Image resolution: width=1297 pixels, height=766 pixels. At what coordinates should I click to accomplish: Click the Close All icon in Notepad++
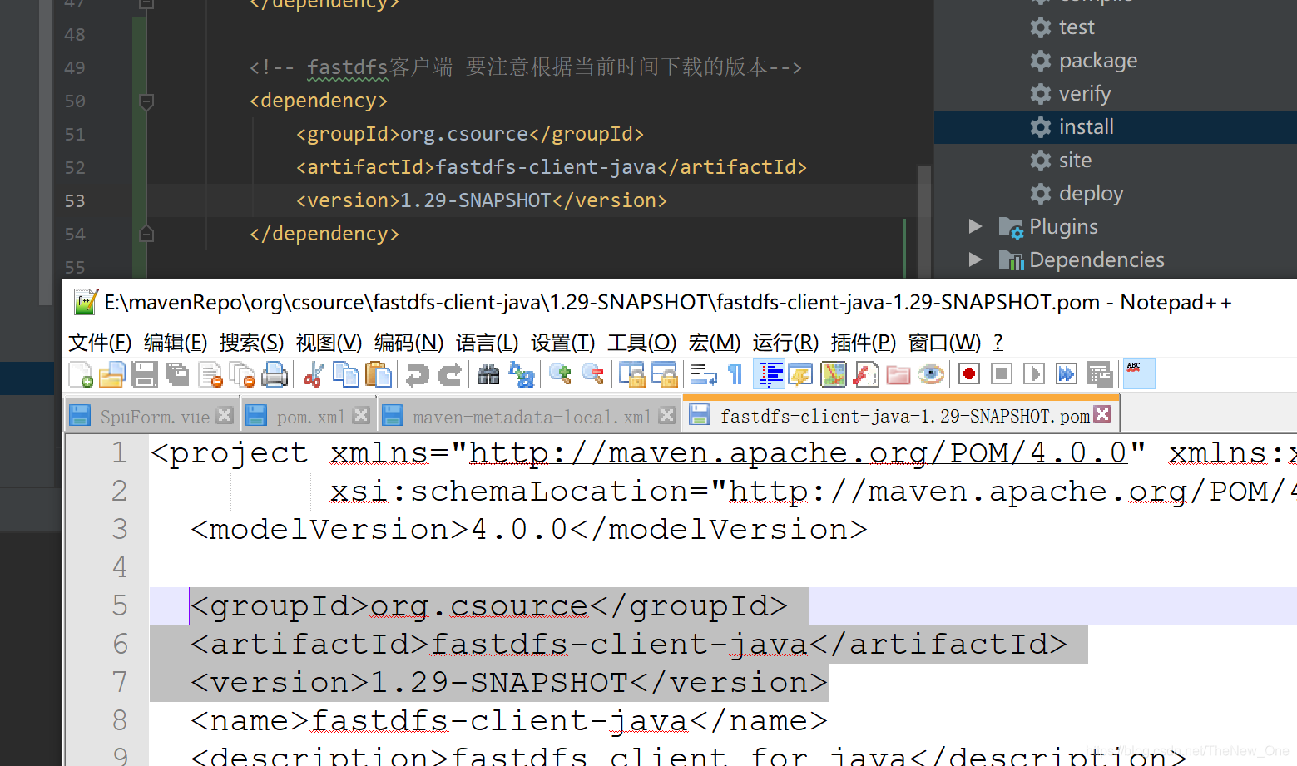[242, 375]
